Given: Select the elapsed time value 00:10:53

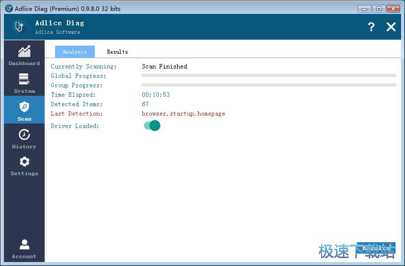Looking at the screenshot, I should pyautogui.click(x=156, y=95).
